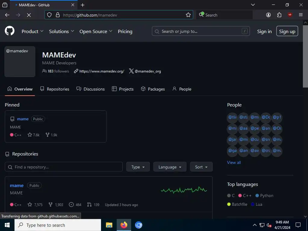Go to the Pricing page
The height and width of the screenshot is (231, 308).
click(x=125, y=31)
